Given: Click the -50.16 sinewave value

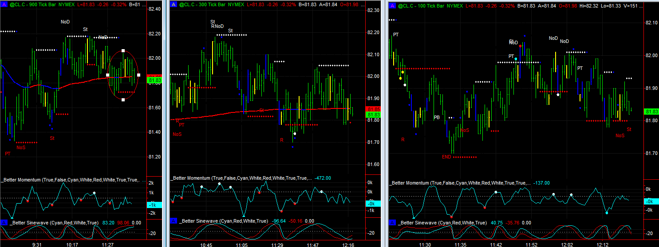Looking at the screenshot, I should 296,221.
